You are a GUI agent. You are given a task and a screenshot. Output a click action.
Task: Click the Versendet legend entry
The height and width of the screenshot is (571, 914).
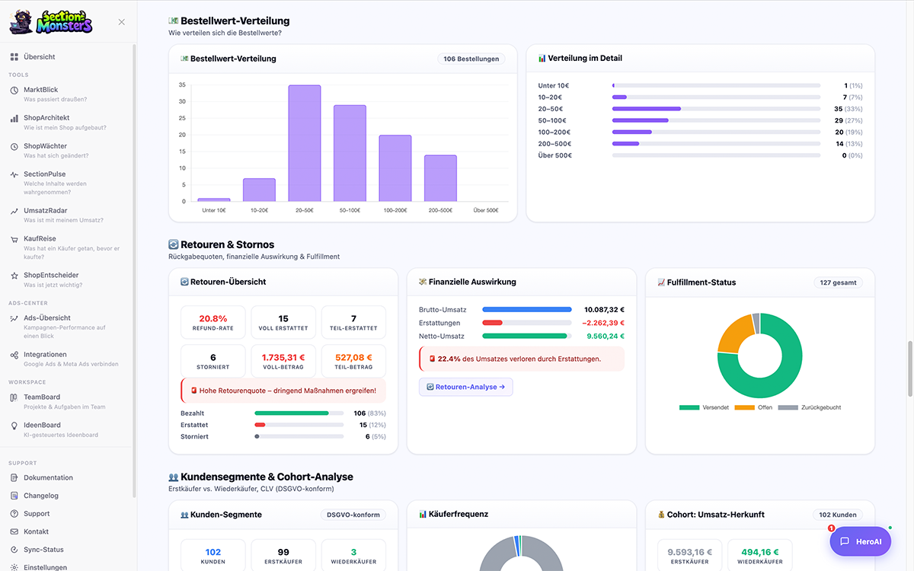coord(704,407)
